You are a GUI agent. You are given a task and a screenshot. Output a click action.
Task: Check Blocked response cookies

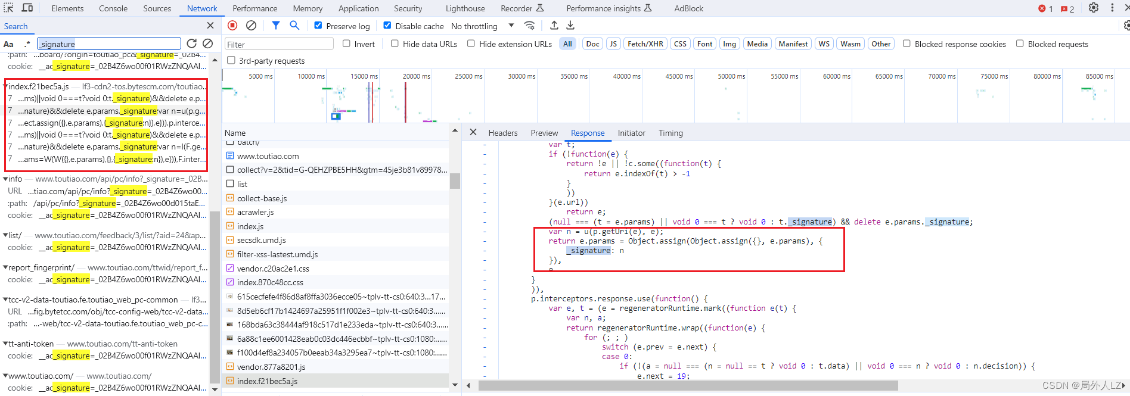907,43
